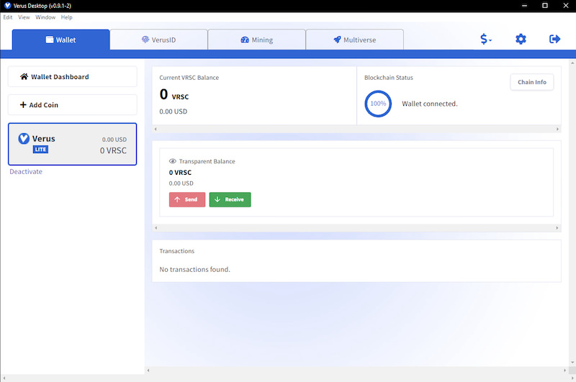Click the balance card scrollbar right arrow
576x382 pixels.
(557, 129)
